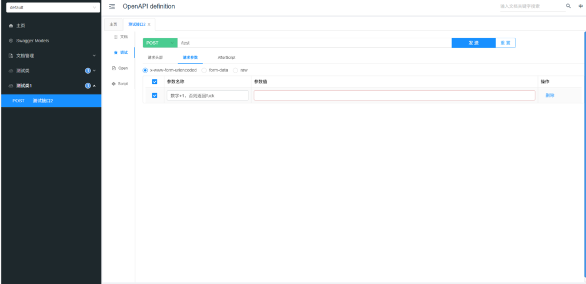Click the 参数名称 column header
This screenshot has height=284, width=586.
pos(176,82)
